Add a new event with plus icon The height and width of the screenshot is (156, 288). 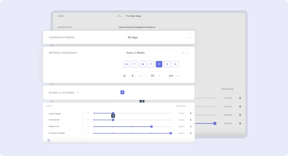(49, 140)
